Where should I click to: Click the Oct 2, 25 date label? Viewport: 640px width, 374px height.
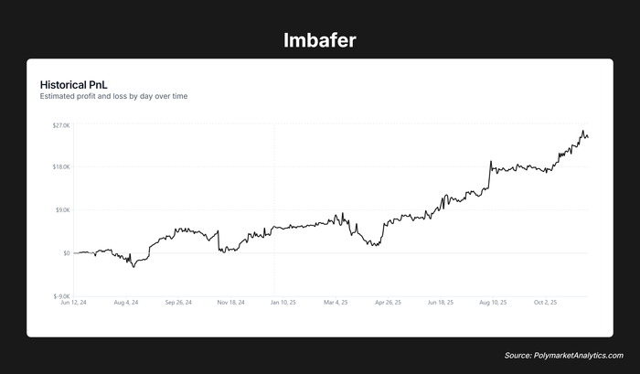click(546, 303)
